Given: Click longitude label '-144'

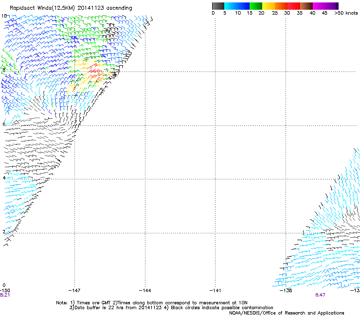Looking at the screenshot, I should [x=145, y=291].
